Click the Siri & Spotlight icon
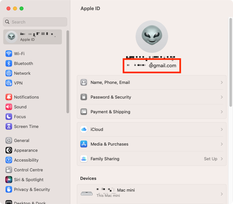 (9, 180)
